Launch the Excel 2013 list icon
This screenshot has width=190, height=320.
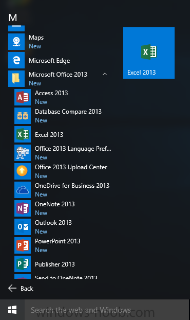[23, 134]
